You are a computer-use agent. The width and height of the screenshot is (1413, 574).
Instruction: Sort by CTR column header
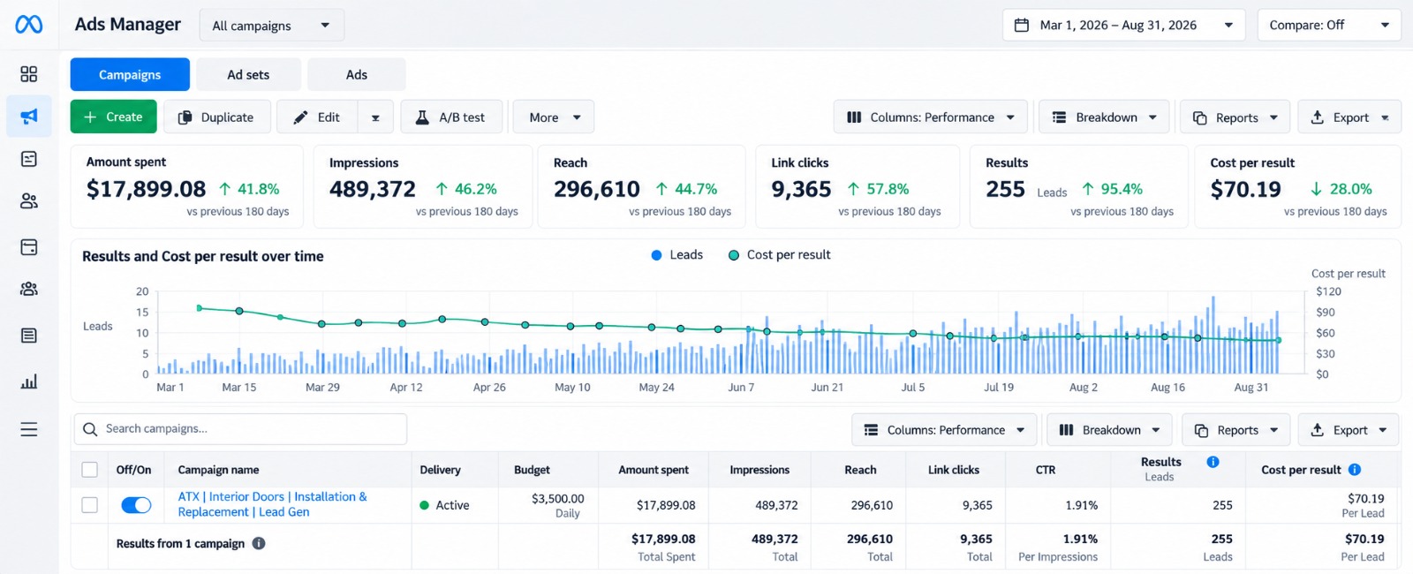click(x=1046, y=470)
